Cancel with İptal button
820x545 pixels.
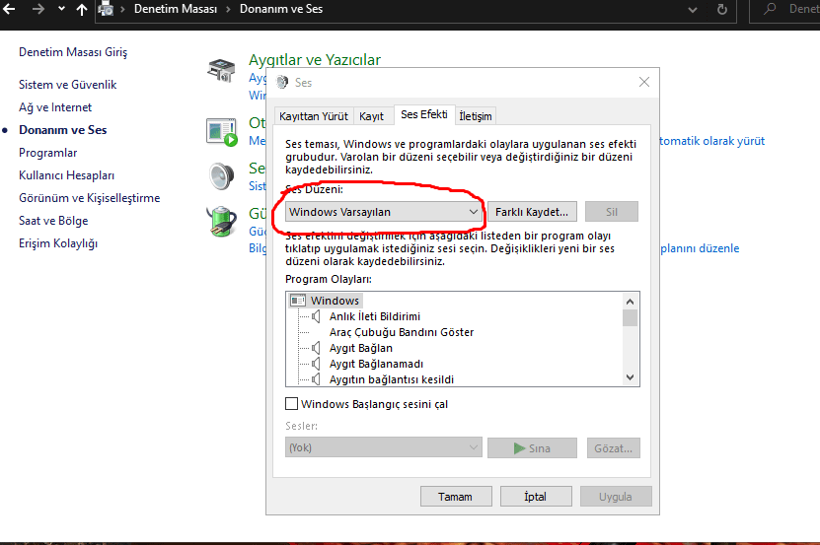click(x=536, y=497)
